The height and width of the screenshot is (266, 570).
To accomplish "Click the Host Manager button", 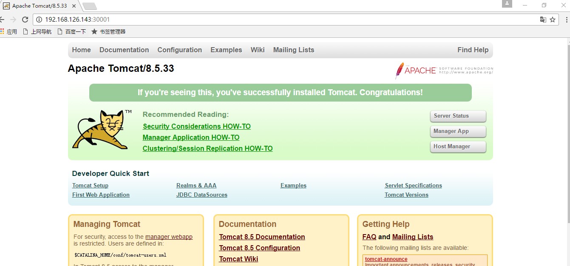I will [x=458, y=147].
